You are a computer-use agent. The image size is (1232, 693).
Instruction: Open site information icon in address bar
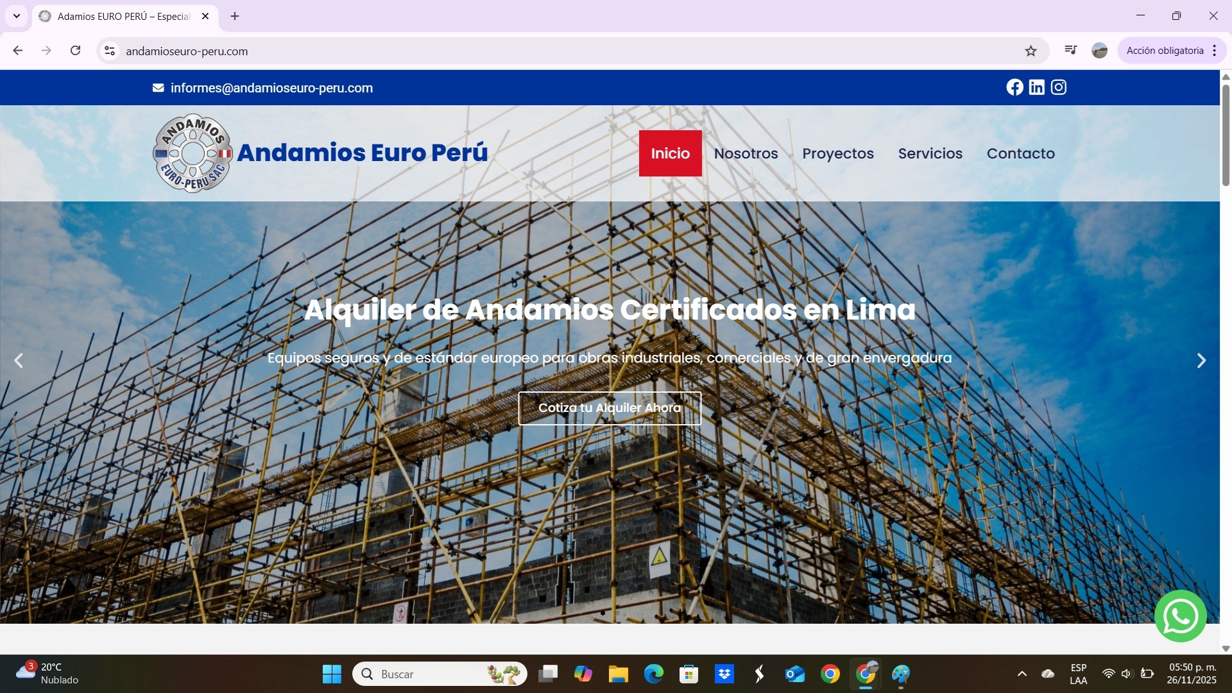pyautogui.click(x=110, y=51)
